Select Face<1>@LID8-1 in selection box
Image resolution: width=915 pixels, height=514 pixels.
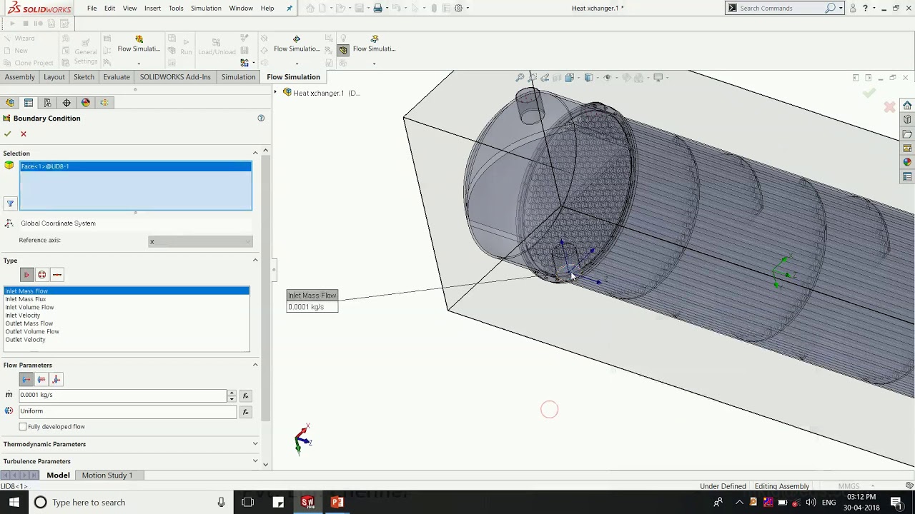(x=136, y=166)
